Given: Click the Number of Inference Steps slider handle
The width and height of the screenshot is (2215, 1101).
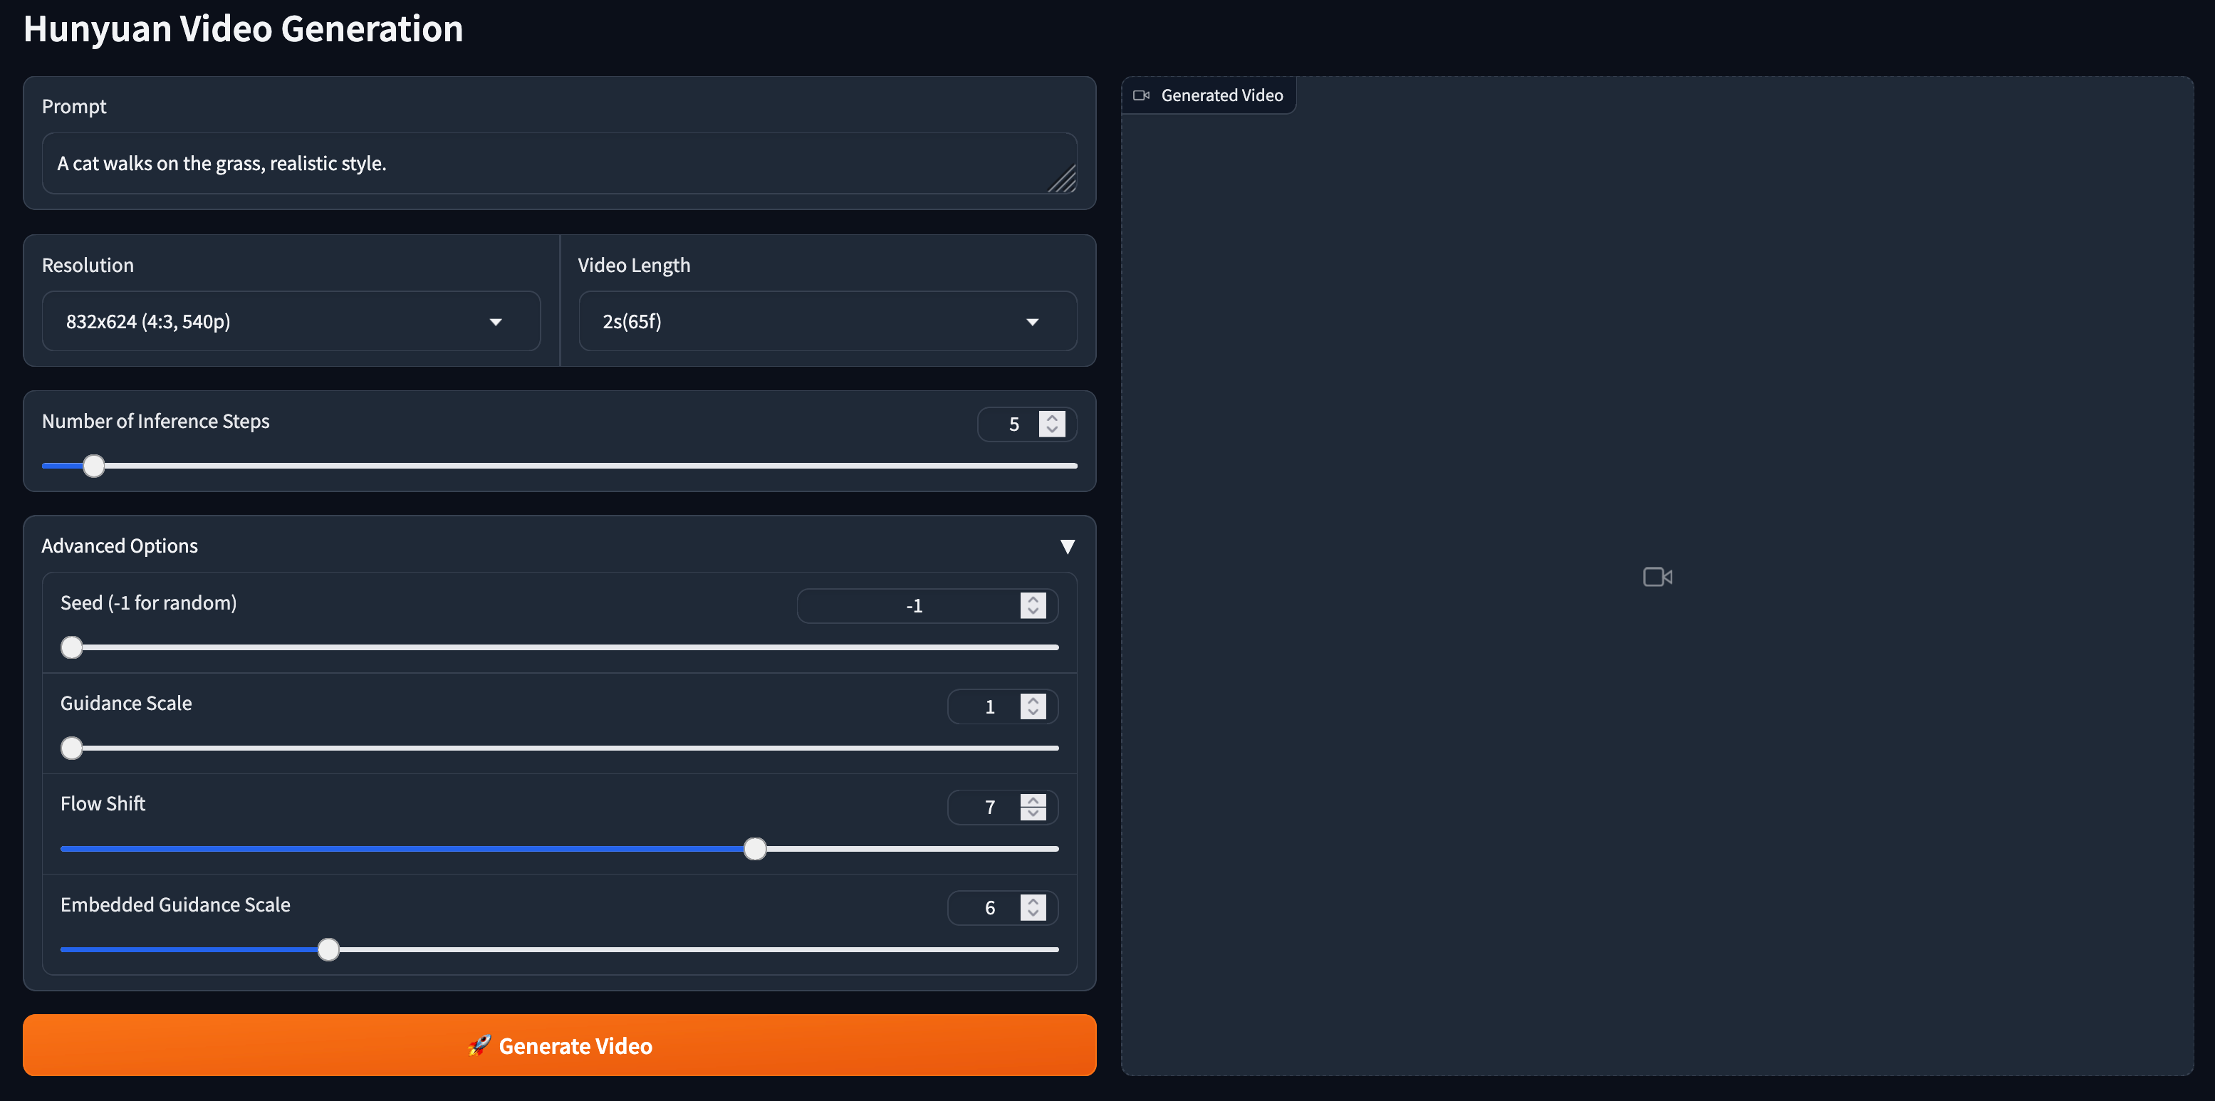Looking at the screenshot, I should [x=94, y=466].
